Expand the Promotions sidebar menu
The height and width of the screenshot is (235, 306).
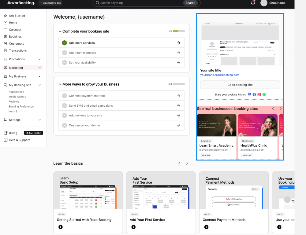[39, 59]
